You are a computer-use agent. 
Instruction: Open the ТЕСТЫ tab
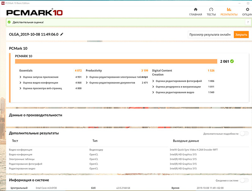point(211,14)
